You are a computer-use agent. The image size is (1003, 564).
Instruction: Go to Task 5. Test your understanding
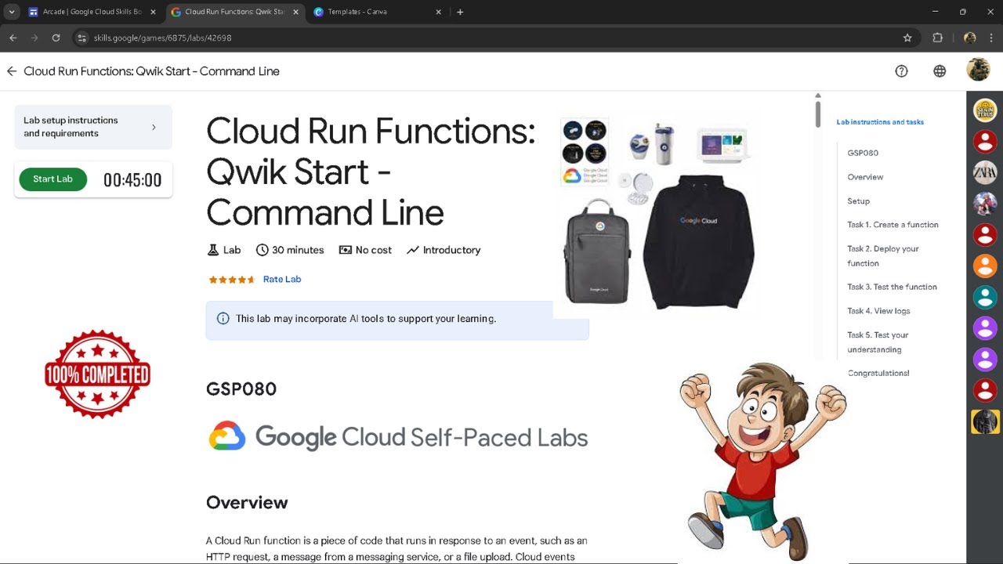pos(878,342)
